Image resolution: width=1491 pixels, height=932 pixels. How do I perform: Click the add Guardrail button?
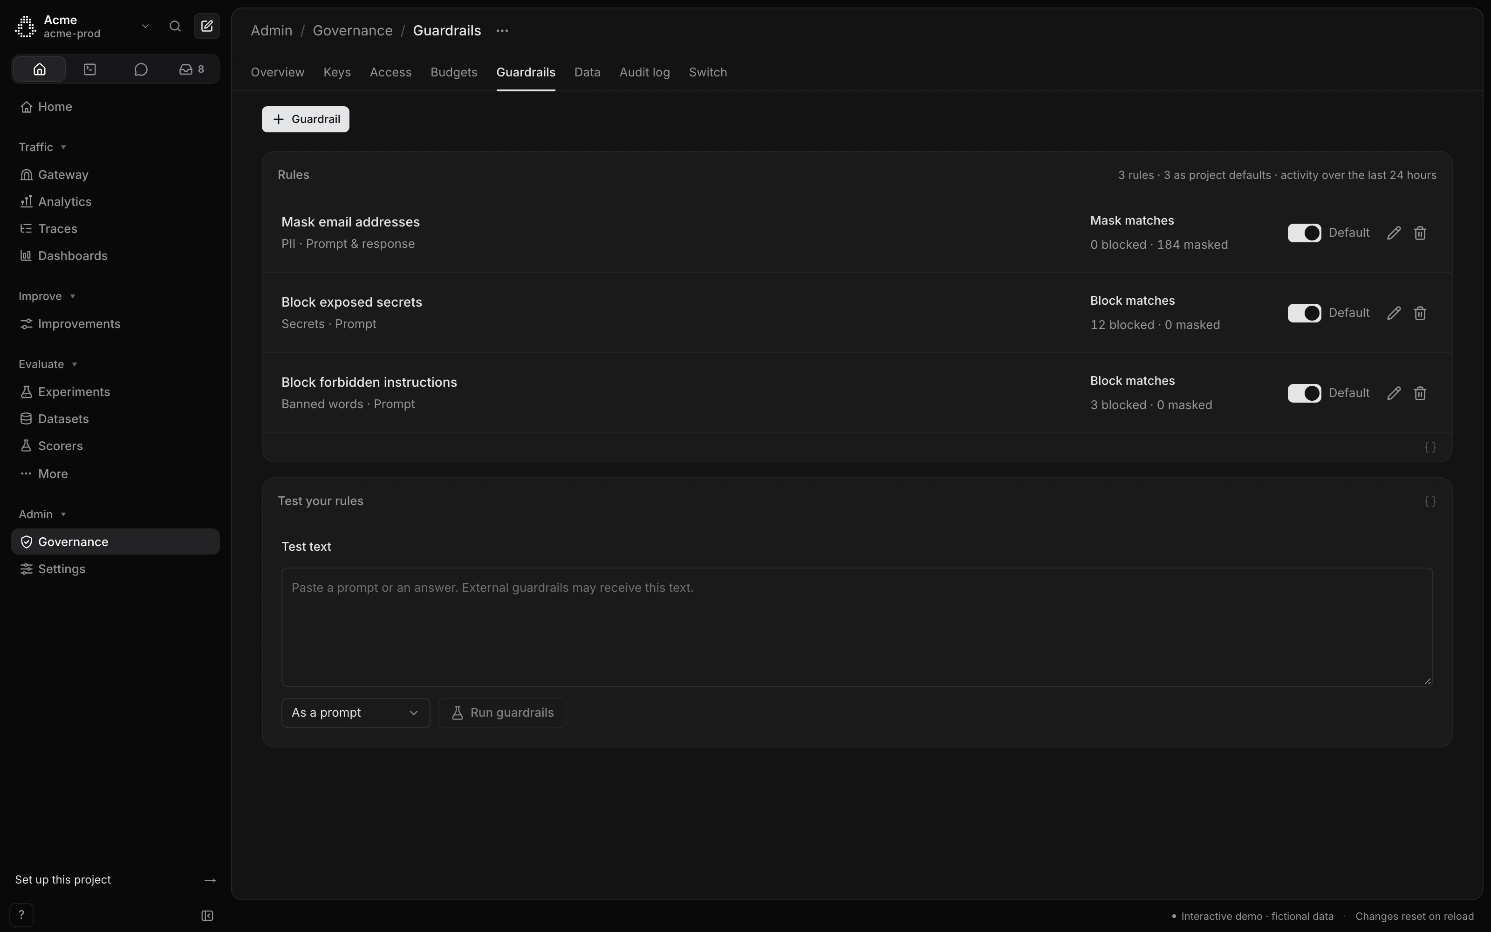[x=306, y=119]
